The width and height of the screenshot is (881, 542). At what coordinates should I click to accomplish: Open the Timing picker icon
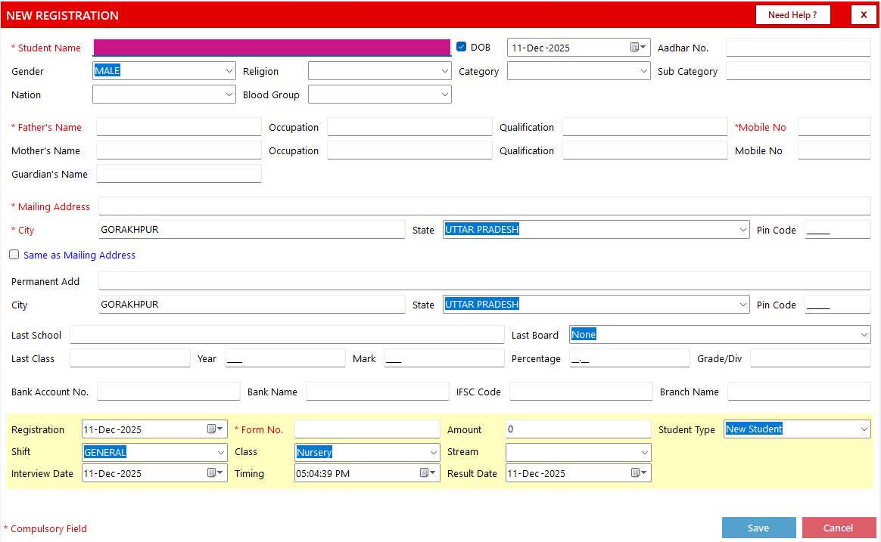coord(428,473)
